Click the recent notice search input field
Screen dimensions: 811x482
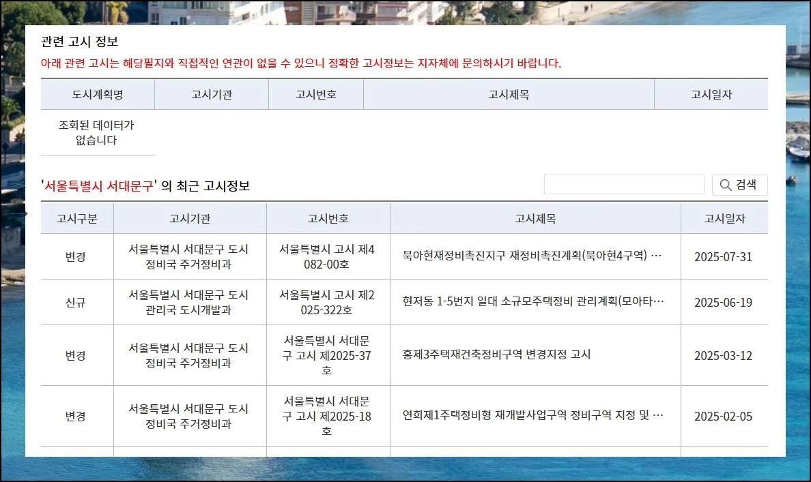pyautogui.click(x=623, y=185)
